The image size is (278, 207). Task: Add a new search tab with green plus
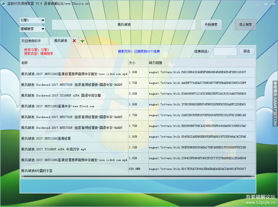(x=82, y=41)
